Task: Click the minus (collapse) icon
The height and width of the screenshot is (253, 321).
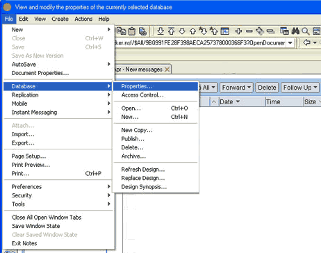Action: tap(249, 31)
